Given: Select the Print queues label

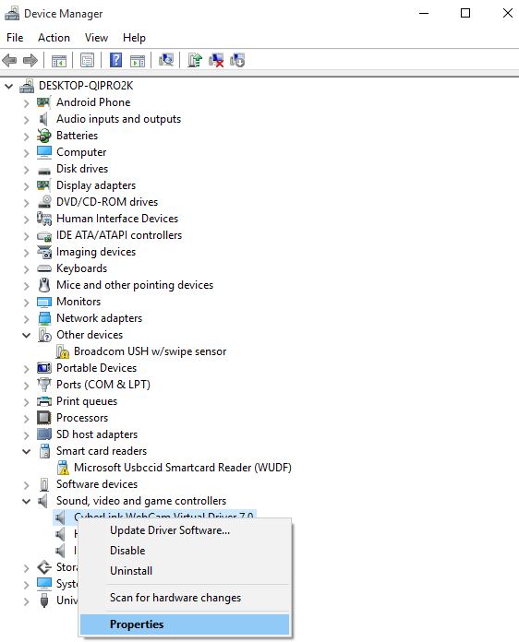Looking at the screenshot, I should click(87, 401).
